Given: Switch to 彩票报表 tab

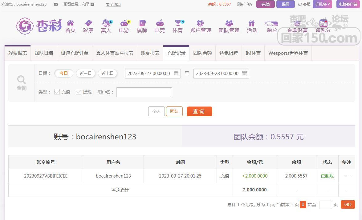Looking at the screenshot, I should [18, 53].
